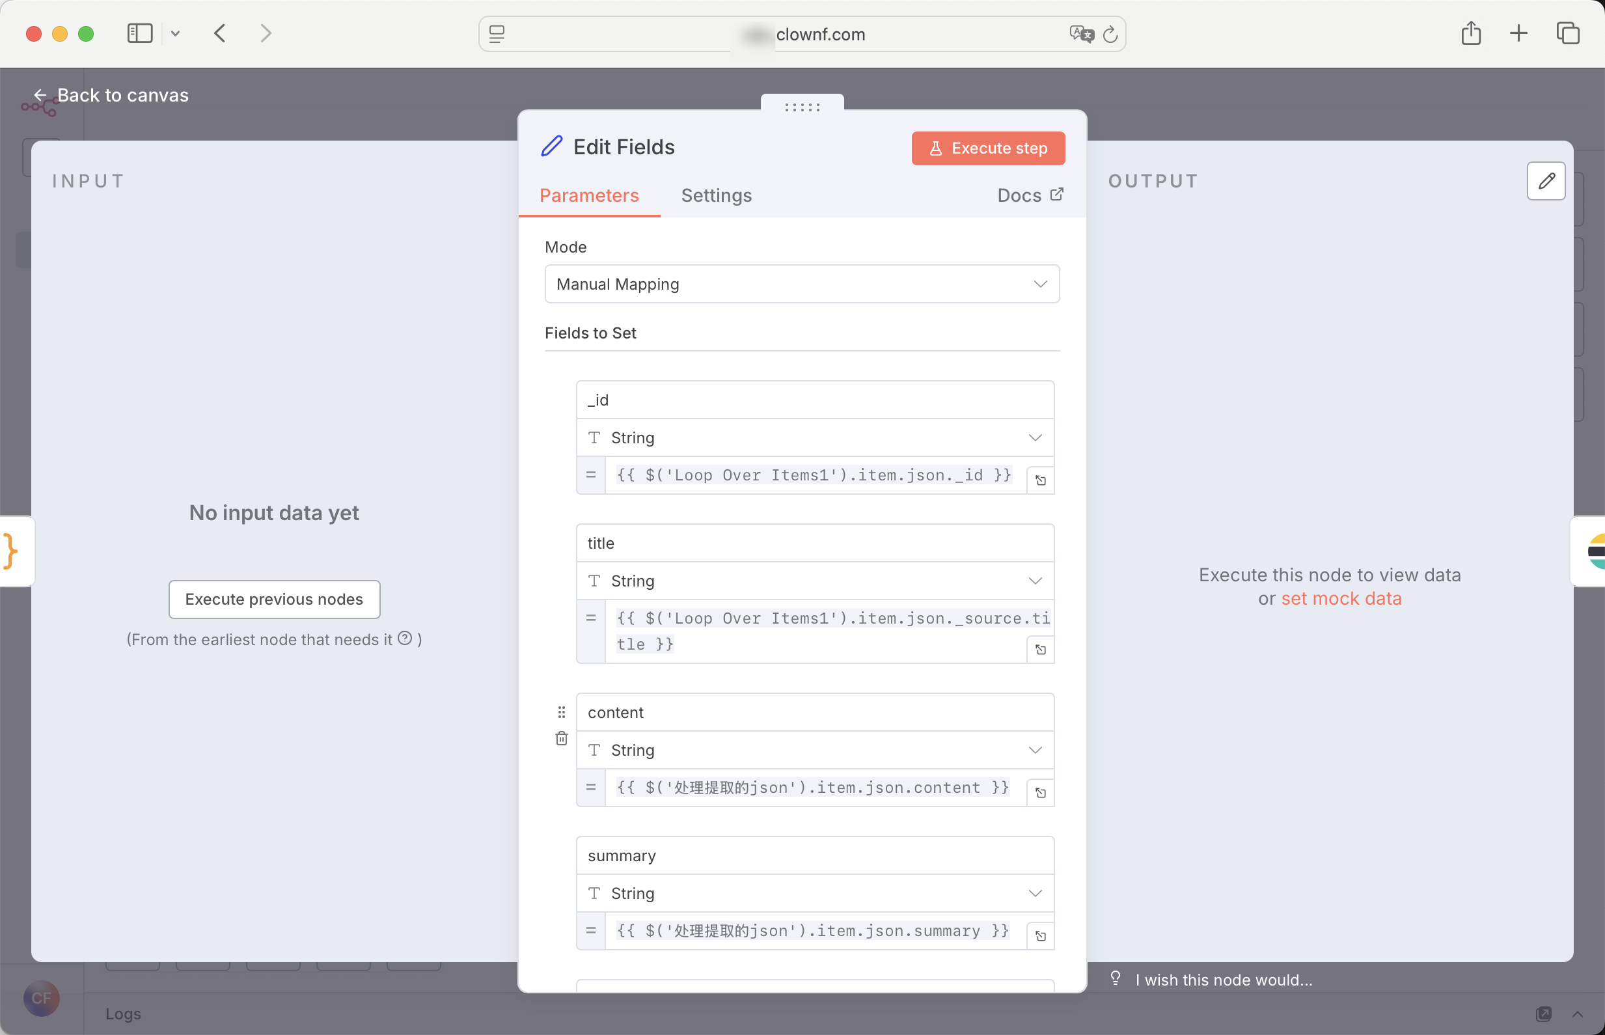This screenshot has height=1035, width=1605.
Task: Click Safari reload page icon
Action: [1110, 34]
